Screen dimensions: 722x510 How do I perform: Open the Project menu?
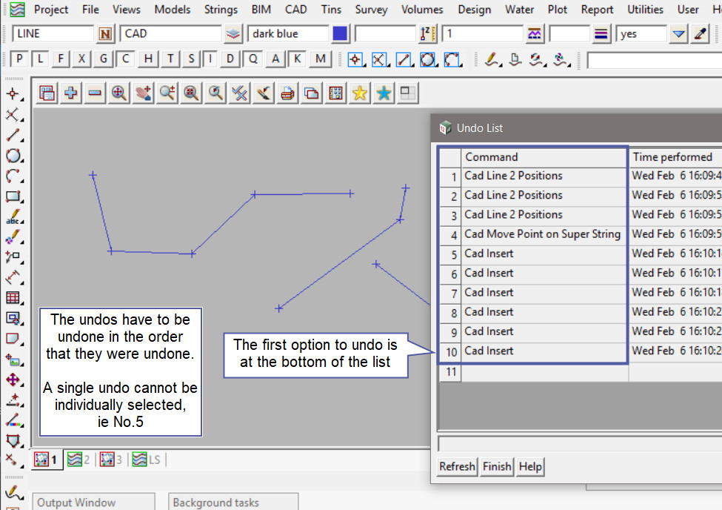[50, 10]
